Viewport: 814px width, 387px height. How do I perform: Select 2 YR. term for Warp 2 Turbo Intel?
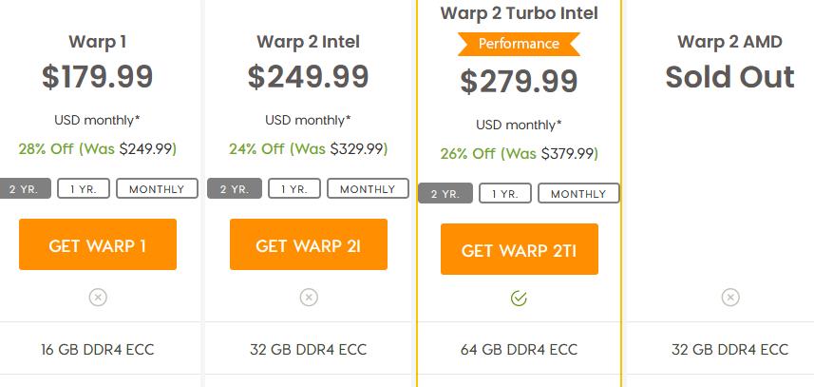(x=445, y=193)
